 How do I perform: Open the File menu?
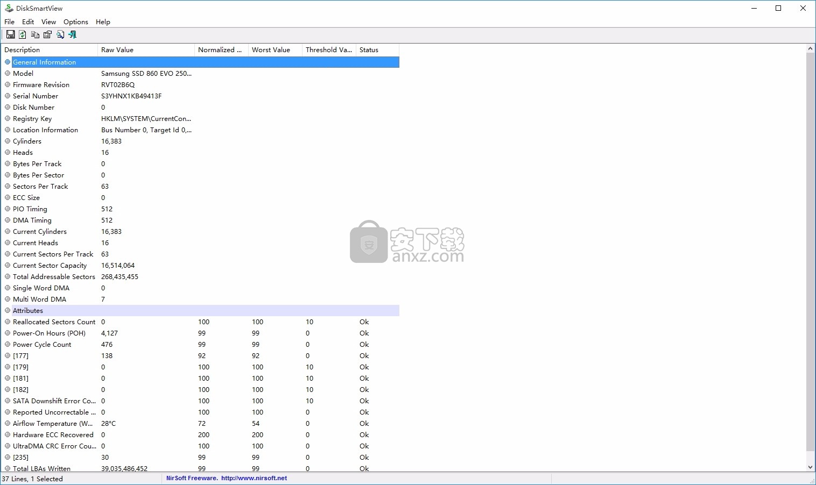(9, 22)
